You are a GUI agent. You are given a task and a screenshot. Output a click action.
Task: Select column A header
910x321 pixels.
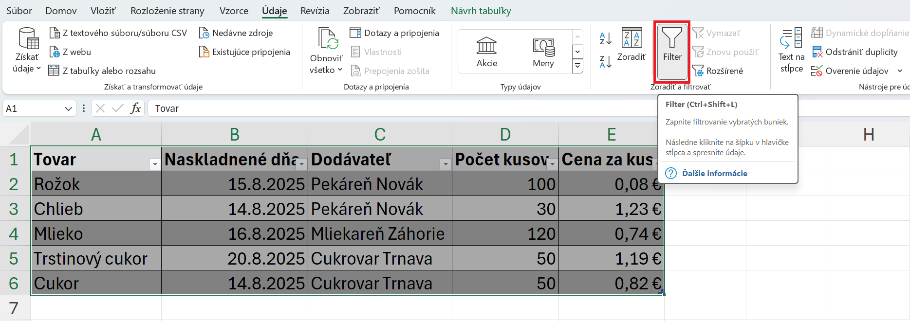(x=96, y=134)
